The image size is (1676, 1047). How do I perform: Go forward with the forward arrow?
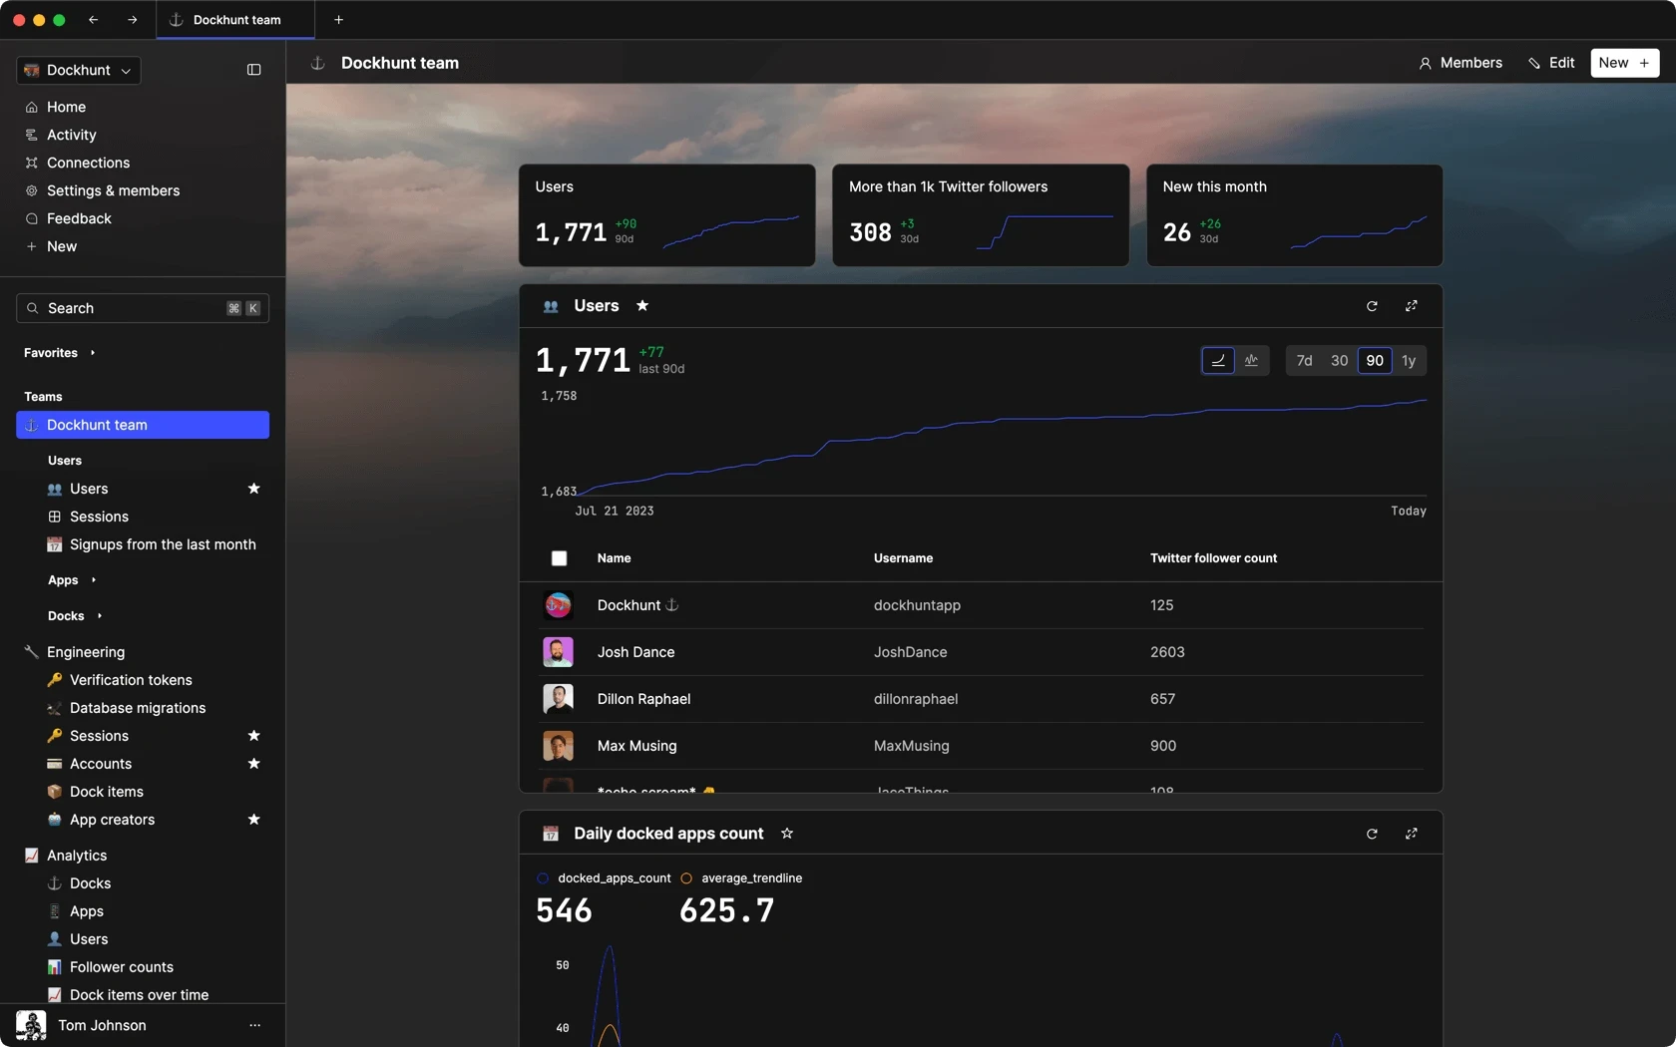pyautogui.click(x=132, y=20)
